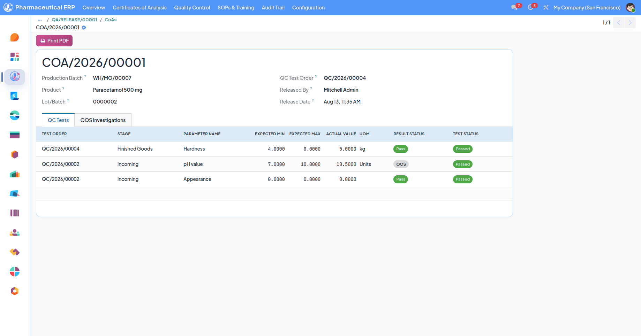Click the Print PDF button
This screenshot has width=641, height=336.
[54, 41]
